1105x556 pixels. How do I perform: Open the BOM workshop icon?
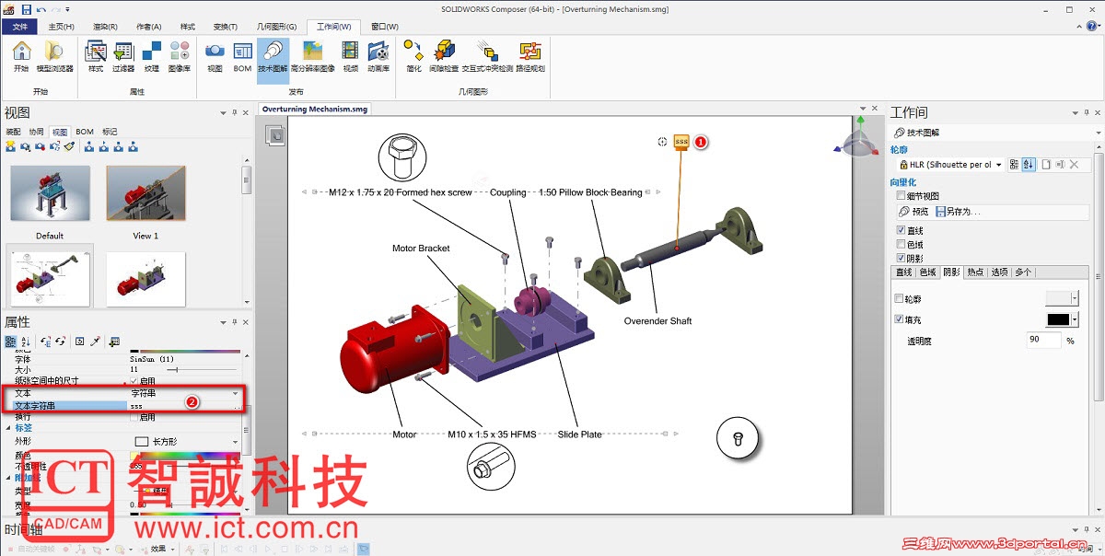coord(242,56)
